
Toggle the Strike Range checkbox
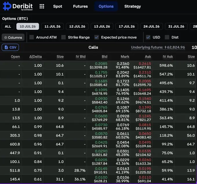tap(63, 37)
